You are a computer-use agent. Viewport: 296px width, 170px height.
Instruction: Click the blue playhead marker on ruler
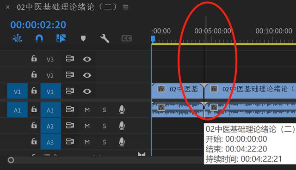pos(153,39)
